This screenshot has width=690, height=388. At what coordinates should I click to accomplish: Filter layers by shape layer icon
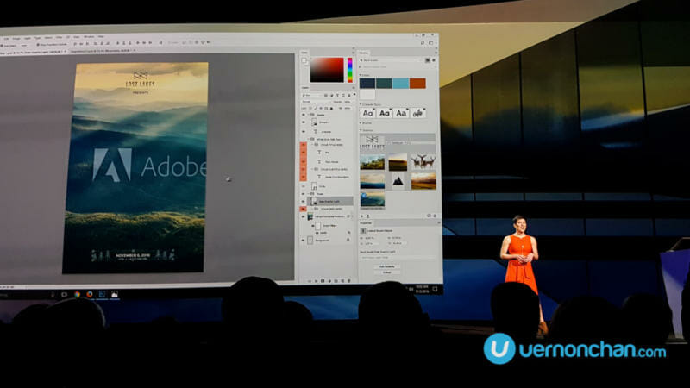pyautogui.click(x=342, y=96)
